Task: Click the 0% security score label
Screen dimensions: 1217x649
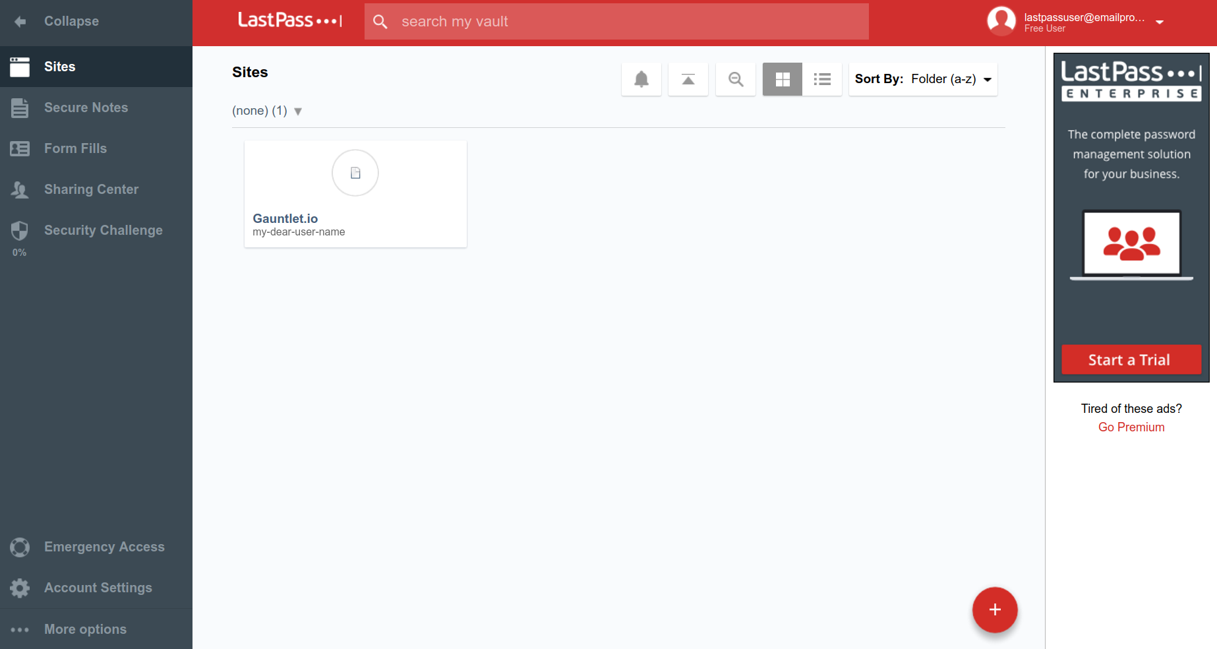Action: coord(20,253)
